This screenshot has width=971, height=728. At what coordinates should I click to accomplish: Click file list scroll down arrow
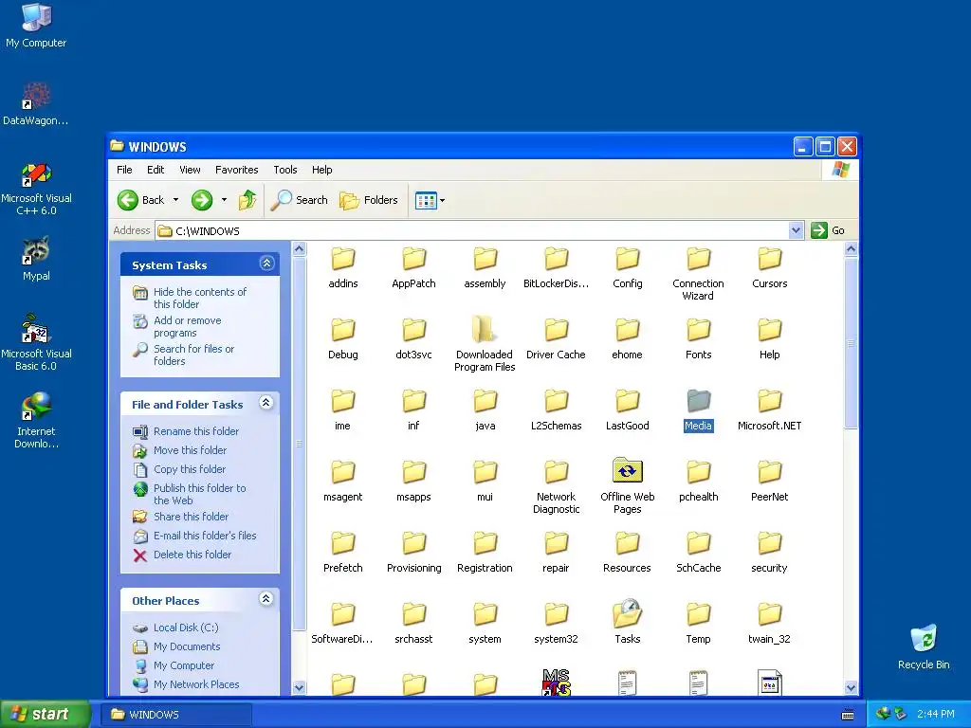click(851, 687)
